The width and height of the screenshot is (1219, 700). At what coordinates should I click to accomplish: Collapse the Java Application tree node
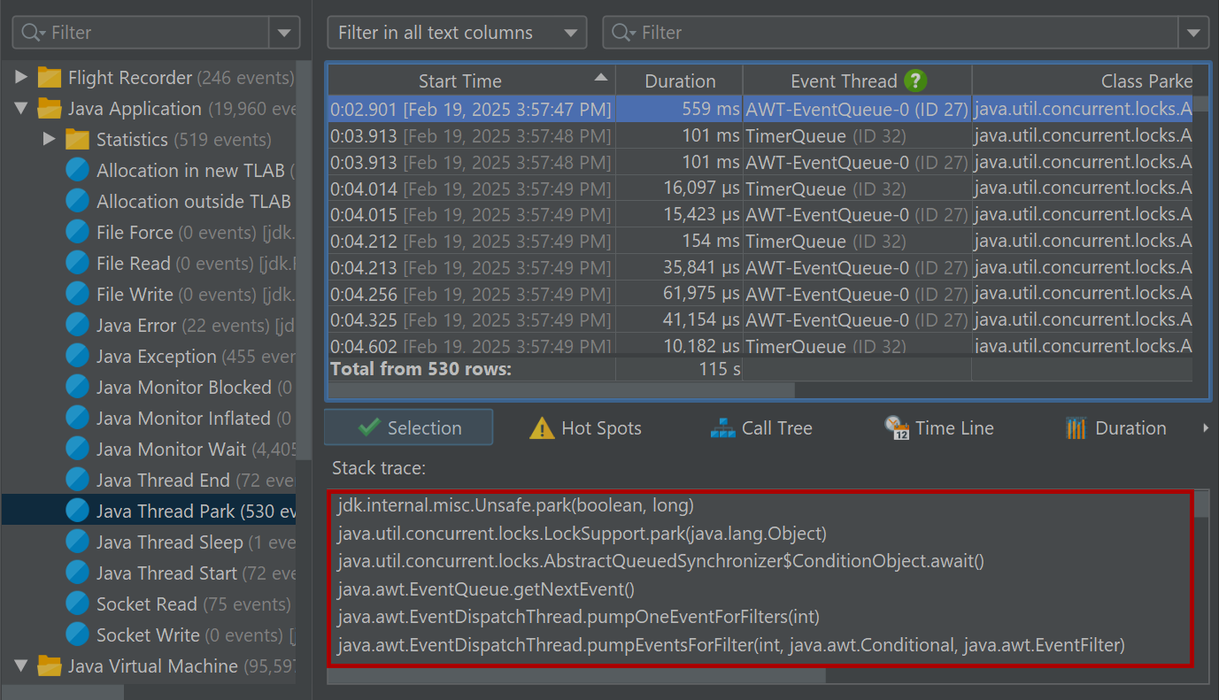tap(21, 109)
